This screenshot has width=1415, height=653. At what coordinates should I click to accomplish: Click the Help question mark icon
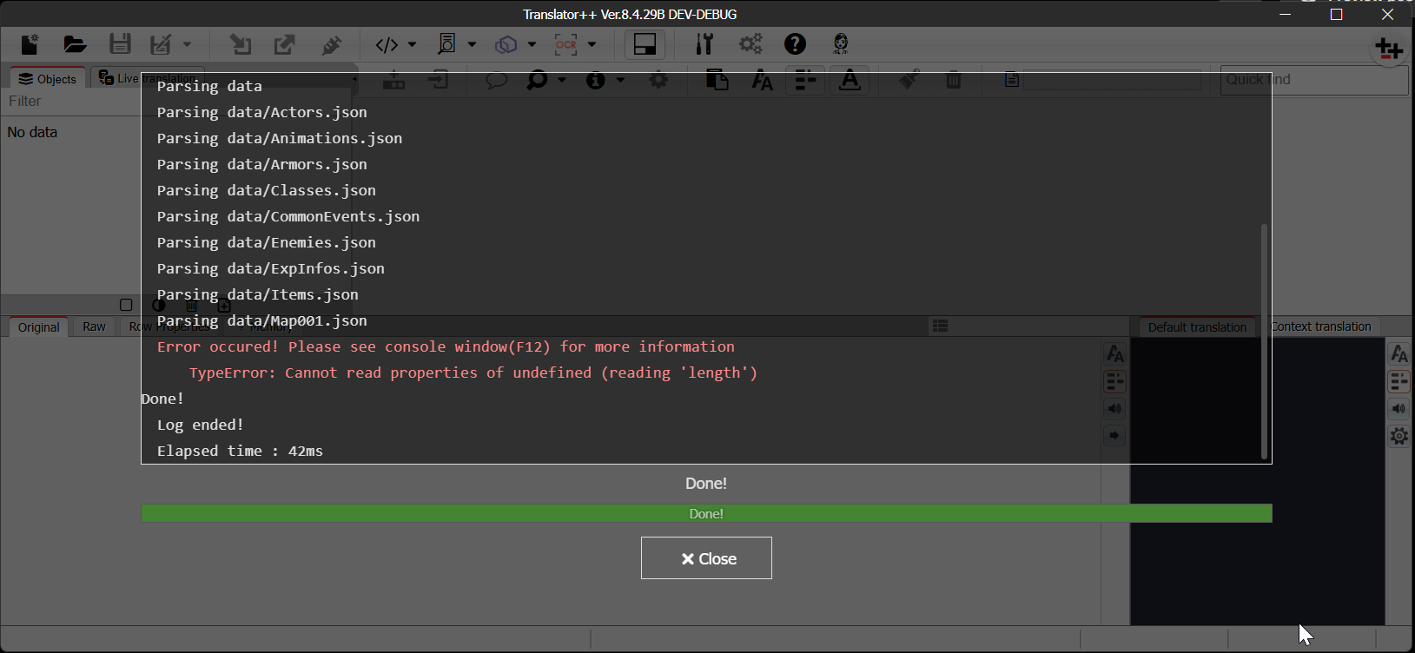795,44
